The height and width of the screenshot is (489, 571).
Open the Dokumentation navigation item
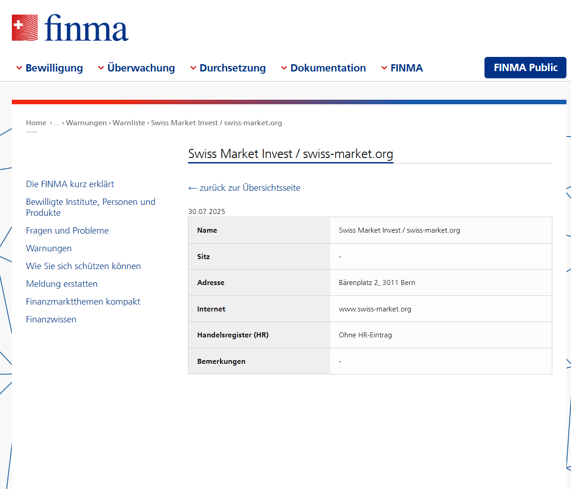coord(328,68)
